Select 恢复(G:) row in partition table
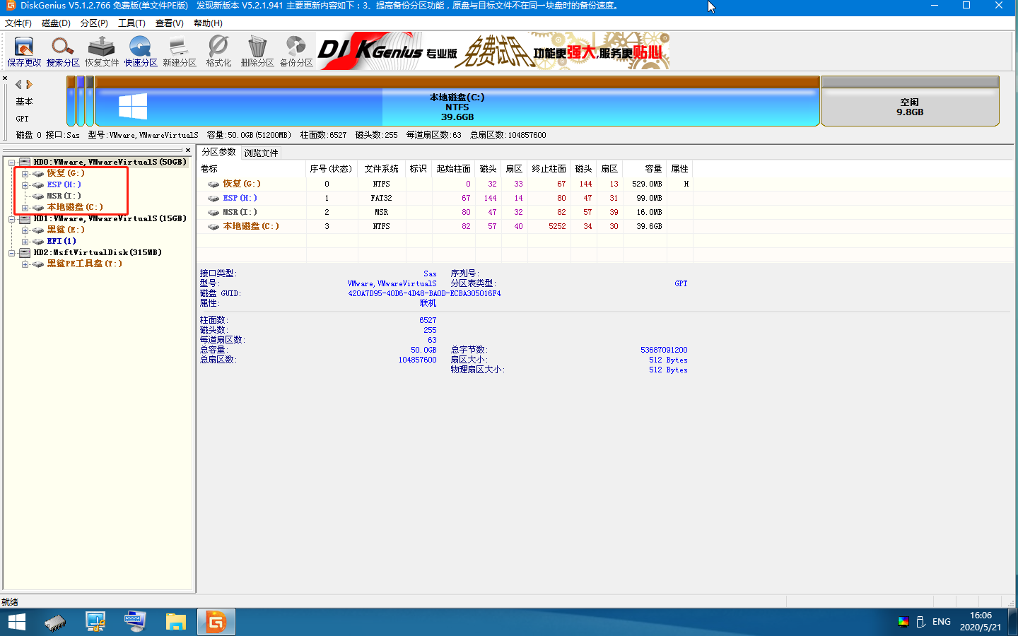 pyautogui.click(x=445, y=184)
